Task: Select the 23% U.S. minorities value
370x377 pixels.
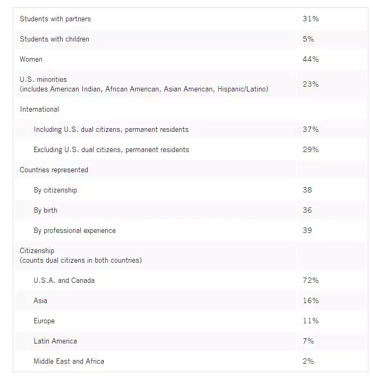Action: (310, 84)
